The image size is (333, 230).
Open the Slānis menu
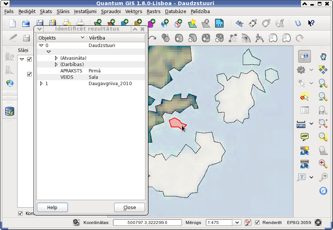pyautogui.click(x=63, y=12)
